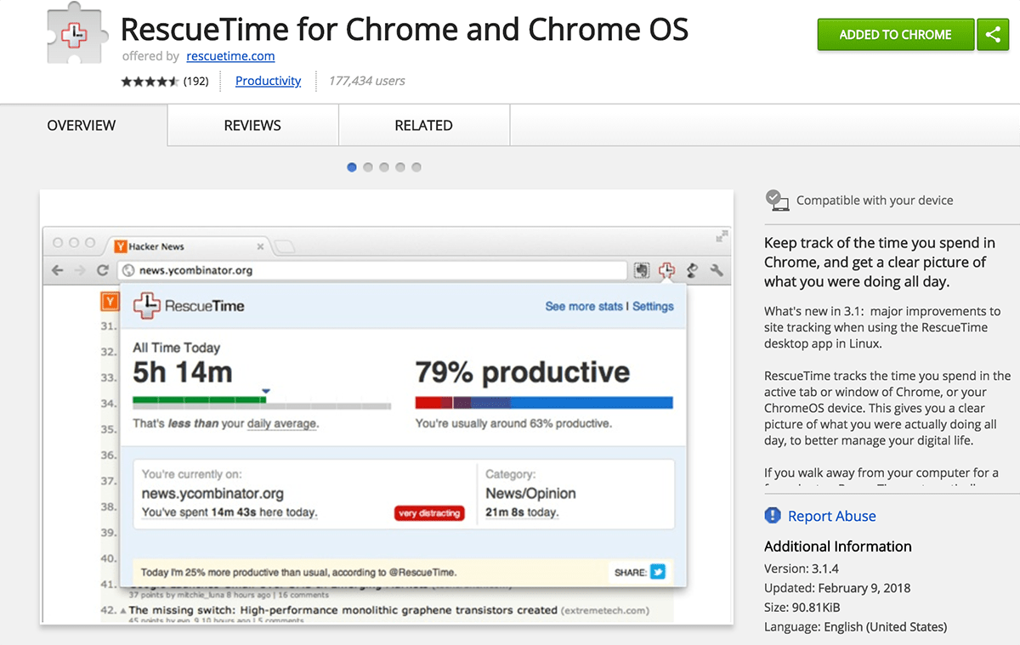Click See more stats in popup
This screenshot has height=645, width=1020.
point(584,306)
